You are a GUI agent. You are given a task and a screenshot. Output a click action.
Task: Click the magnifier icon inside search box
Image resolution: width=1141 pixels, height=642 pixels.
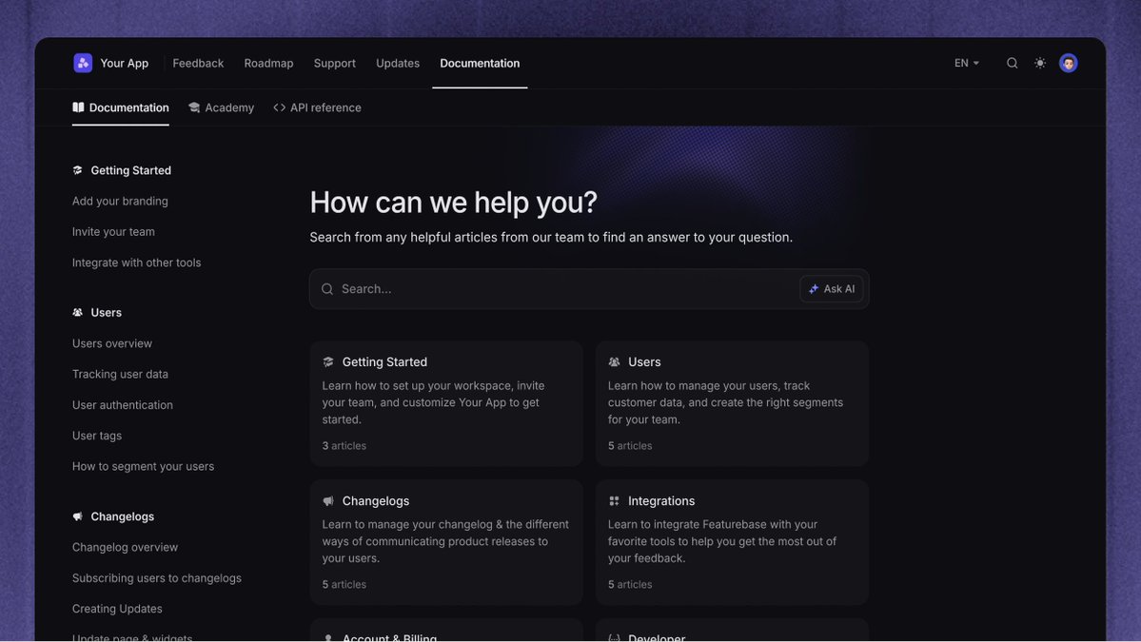point(327,288)
